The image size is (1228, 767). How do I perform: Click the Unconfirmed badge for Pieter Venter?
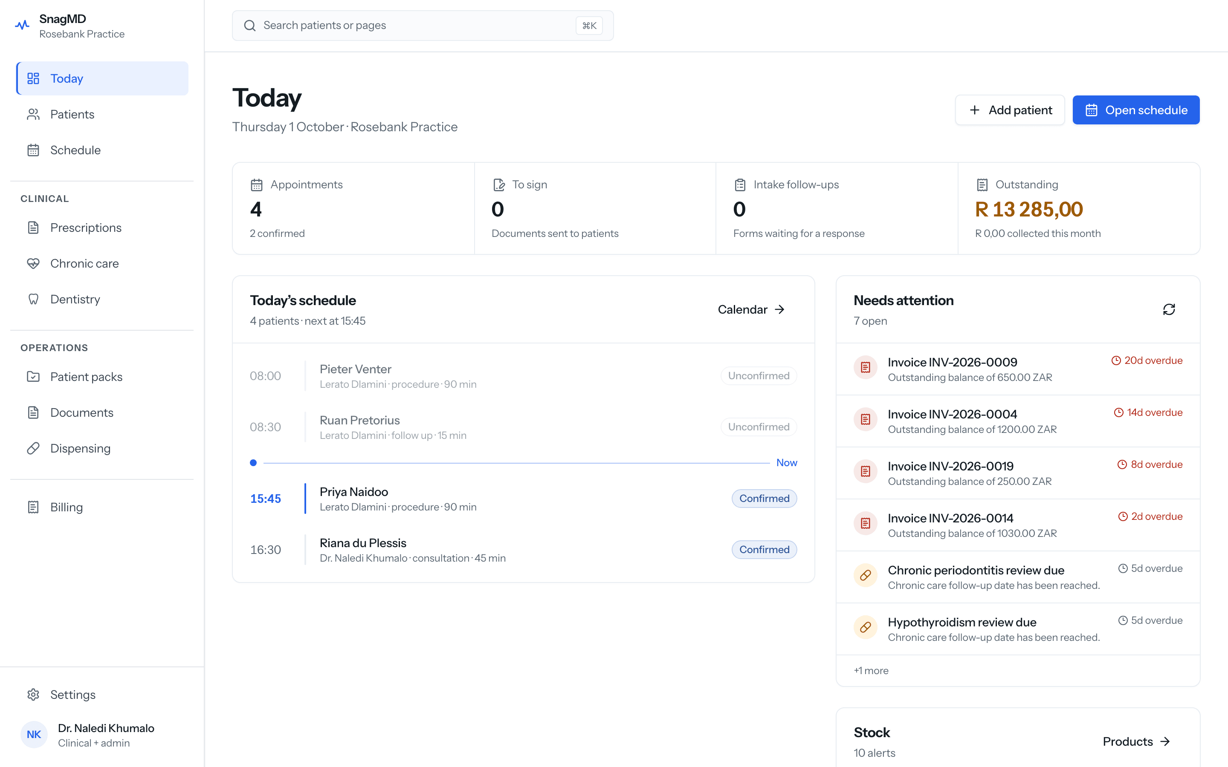pyautogui.click(x=759, y=376)
